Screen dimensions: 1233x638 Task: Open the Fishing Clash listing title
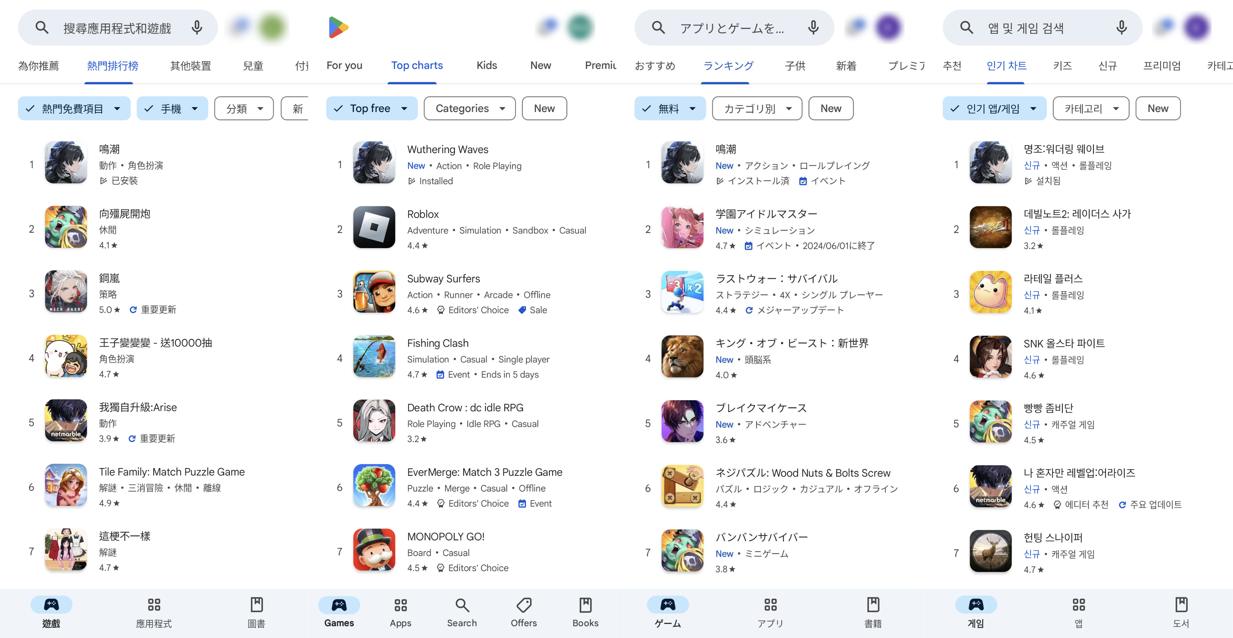pos(438,343)
